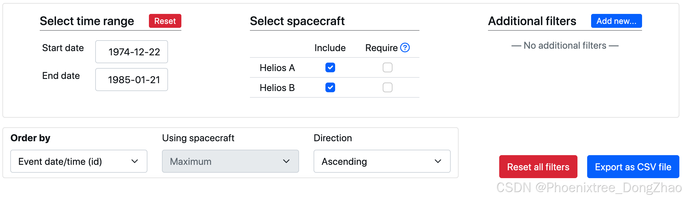
Task: Export results as CSV file
Action: tap(633, 167)
